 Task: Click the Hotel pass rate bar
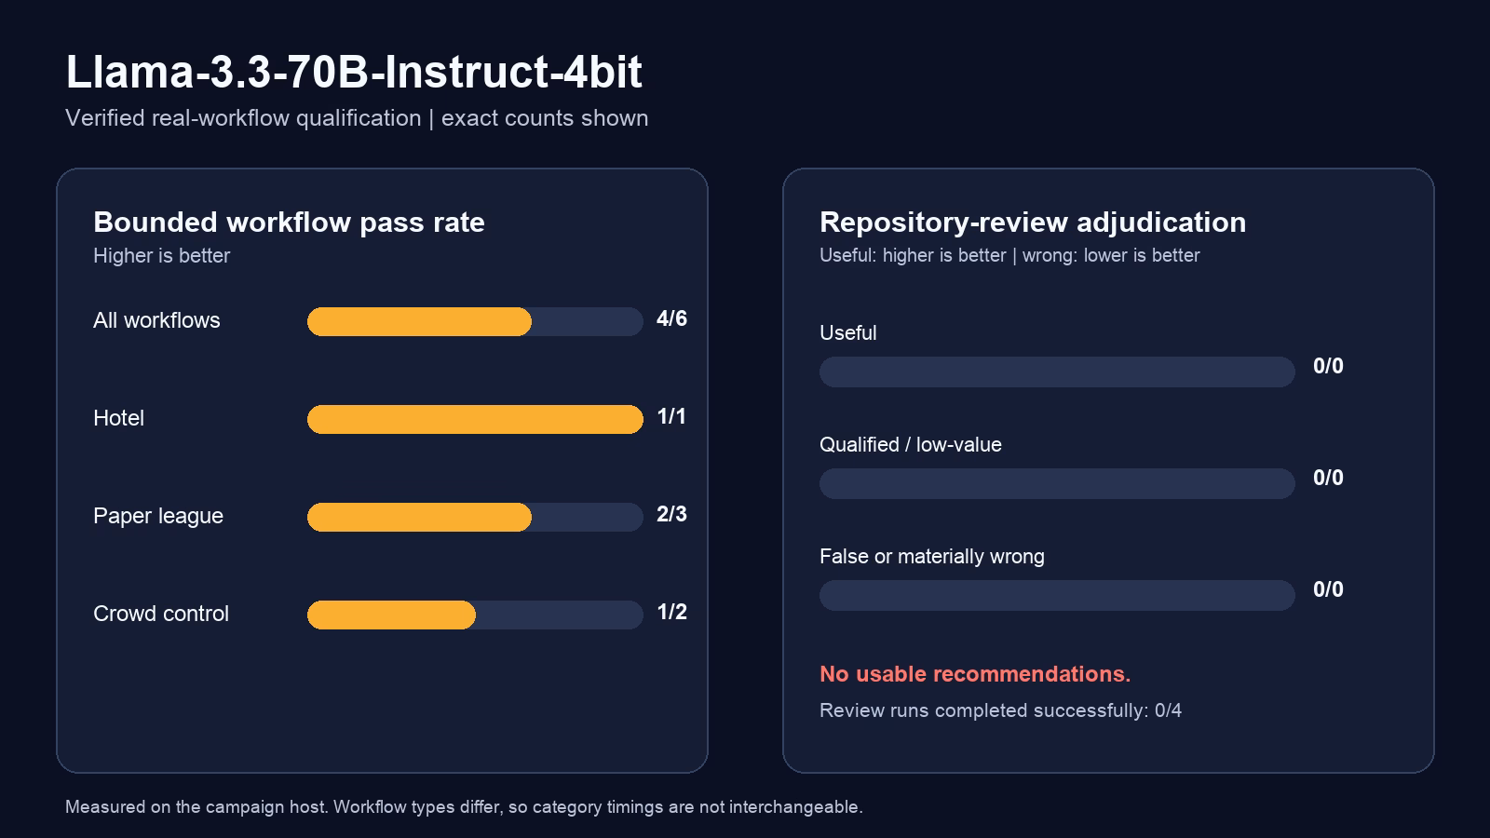(x=475, y=419)
